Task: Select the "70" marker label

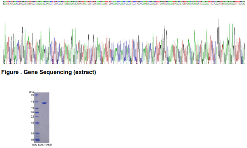Action: (x=32, y=95)
